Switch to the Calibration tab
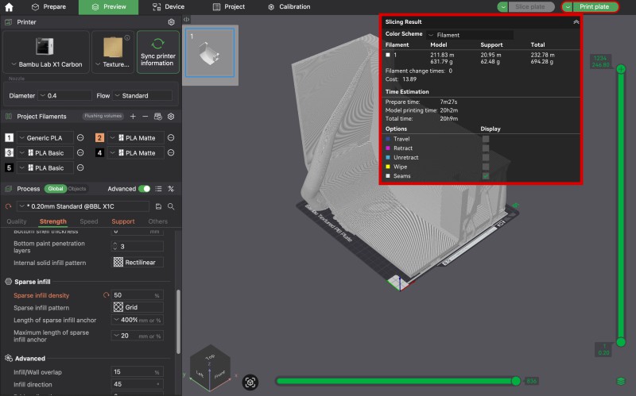 tap(289, 7)
